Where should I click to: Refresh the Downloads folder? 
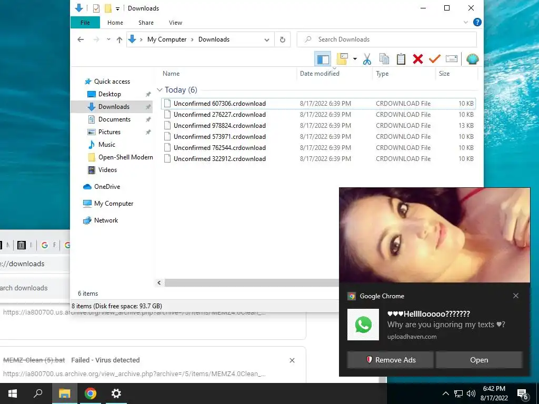(283, 39)
